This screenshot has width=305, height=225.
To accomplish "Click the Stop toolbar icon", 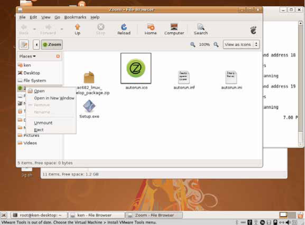I will (x=100, y=27).
